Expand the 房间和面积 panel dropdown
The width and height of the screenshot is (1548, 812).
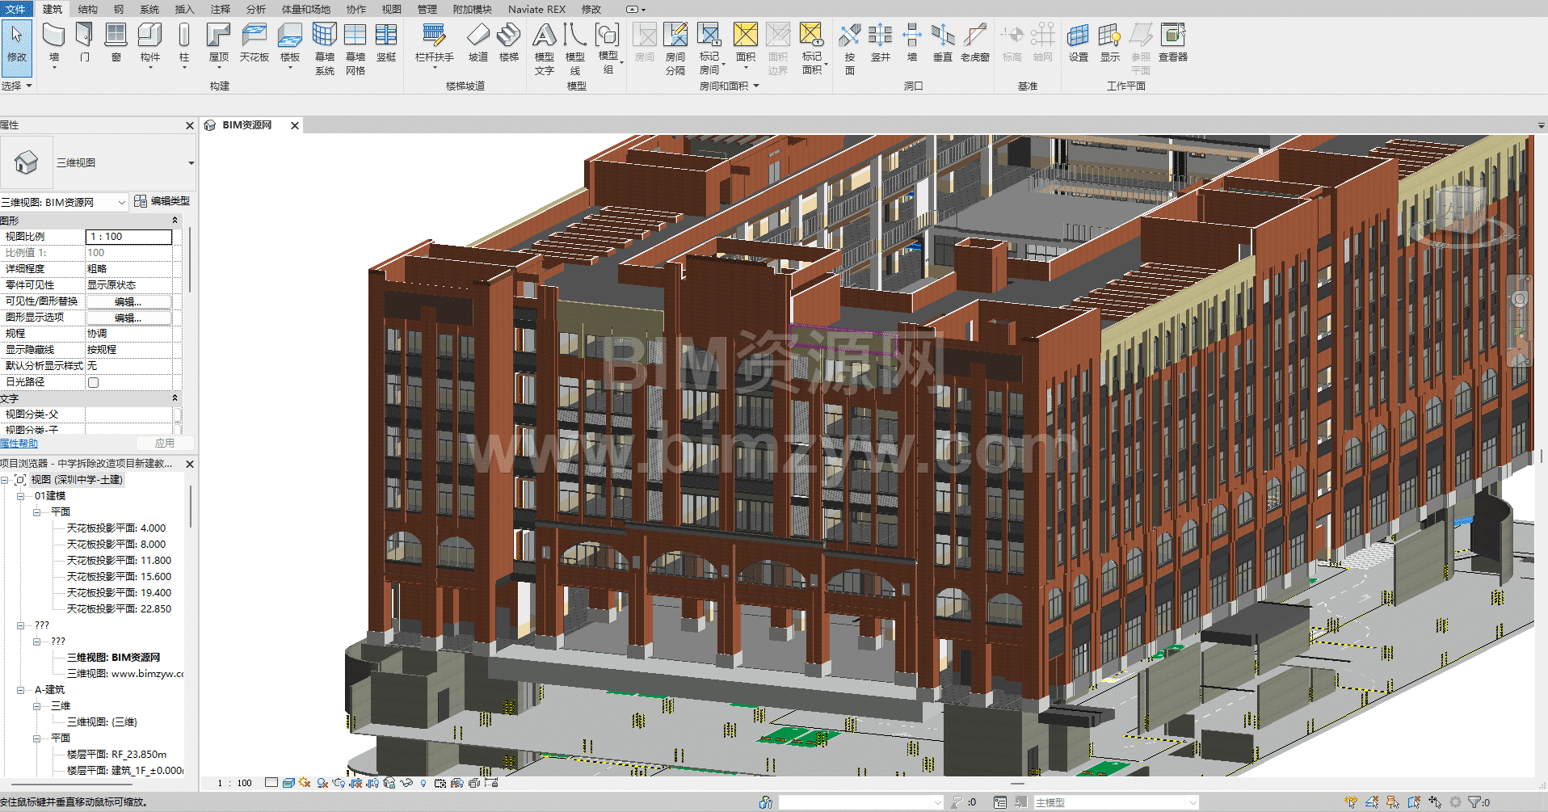tap(730, 86)
